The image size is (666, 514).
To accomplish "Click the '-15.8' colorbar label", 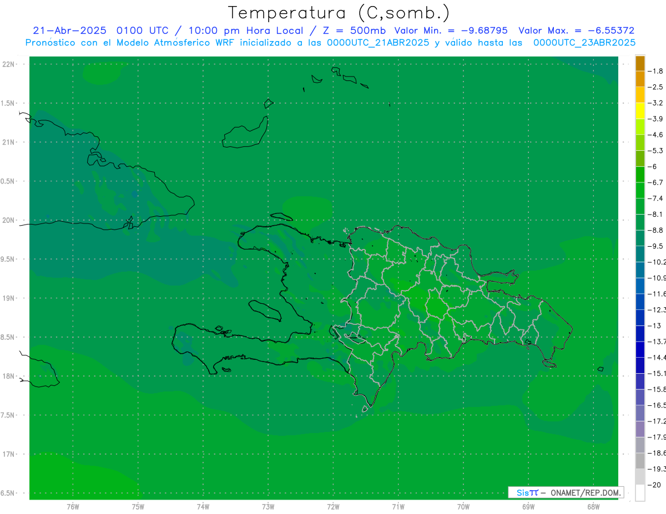I will pos(657,389).
